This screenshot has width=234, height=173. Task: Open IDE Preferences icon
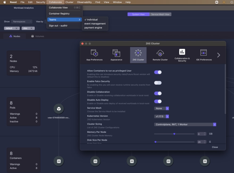click(x=204, y=55)
